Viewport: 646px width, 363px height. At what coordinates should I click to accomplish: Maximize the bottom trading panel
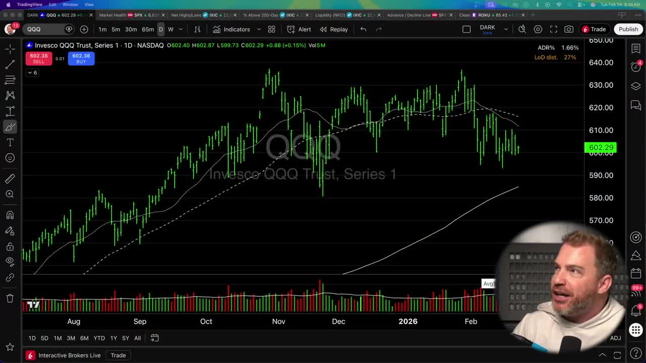617,355
